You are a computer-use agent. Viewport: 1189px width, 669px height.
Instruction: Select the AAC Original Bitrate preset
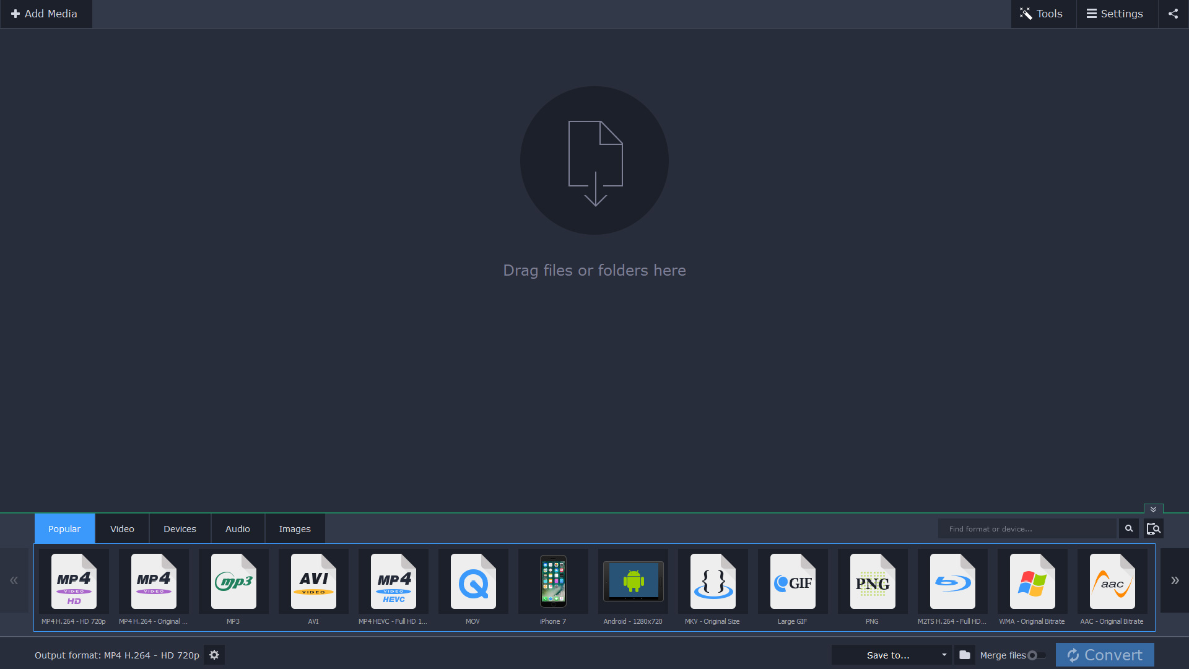(x=1112, y=582)
